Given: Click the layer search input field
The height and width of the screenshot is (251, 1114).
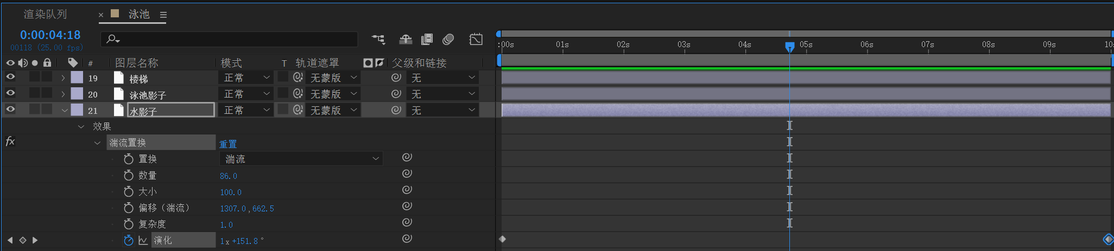Looking at the screenshot, I should point(229,39).
